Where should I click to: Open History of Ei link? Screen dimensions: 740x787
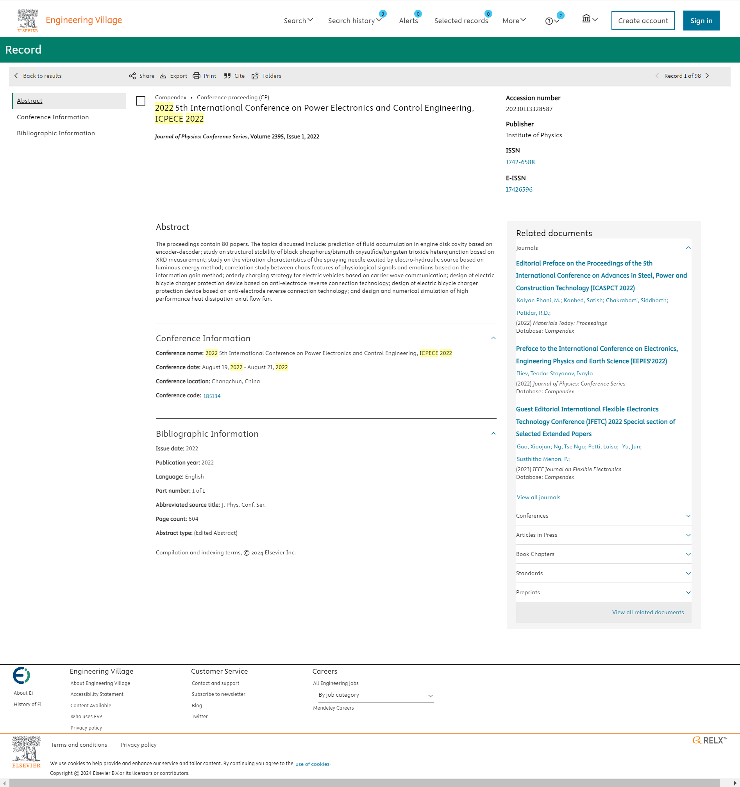tap(27, 704)
